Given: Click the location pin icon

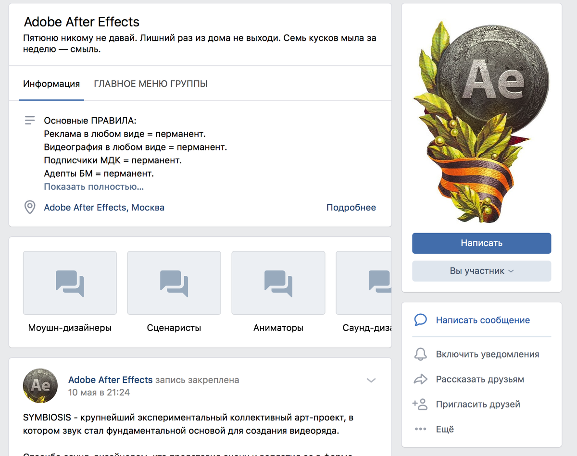Looking at the screenshot, I should tap(30, 208).
